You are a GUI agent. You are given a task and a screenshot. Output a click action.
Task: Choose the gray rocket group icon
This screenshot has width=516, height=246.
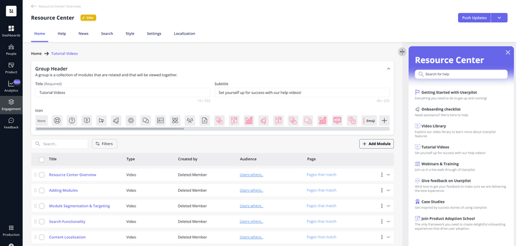point(116,120)
